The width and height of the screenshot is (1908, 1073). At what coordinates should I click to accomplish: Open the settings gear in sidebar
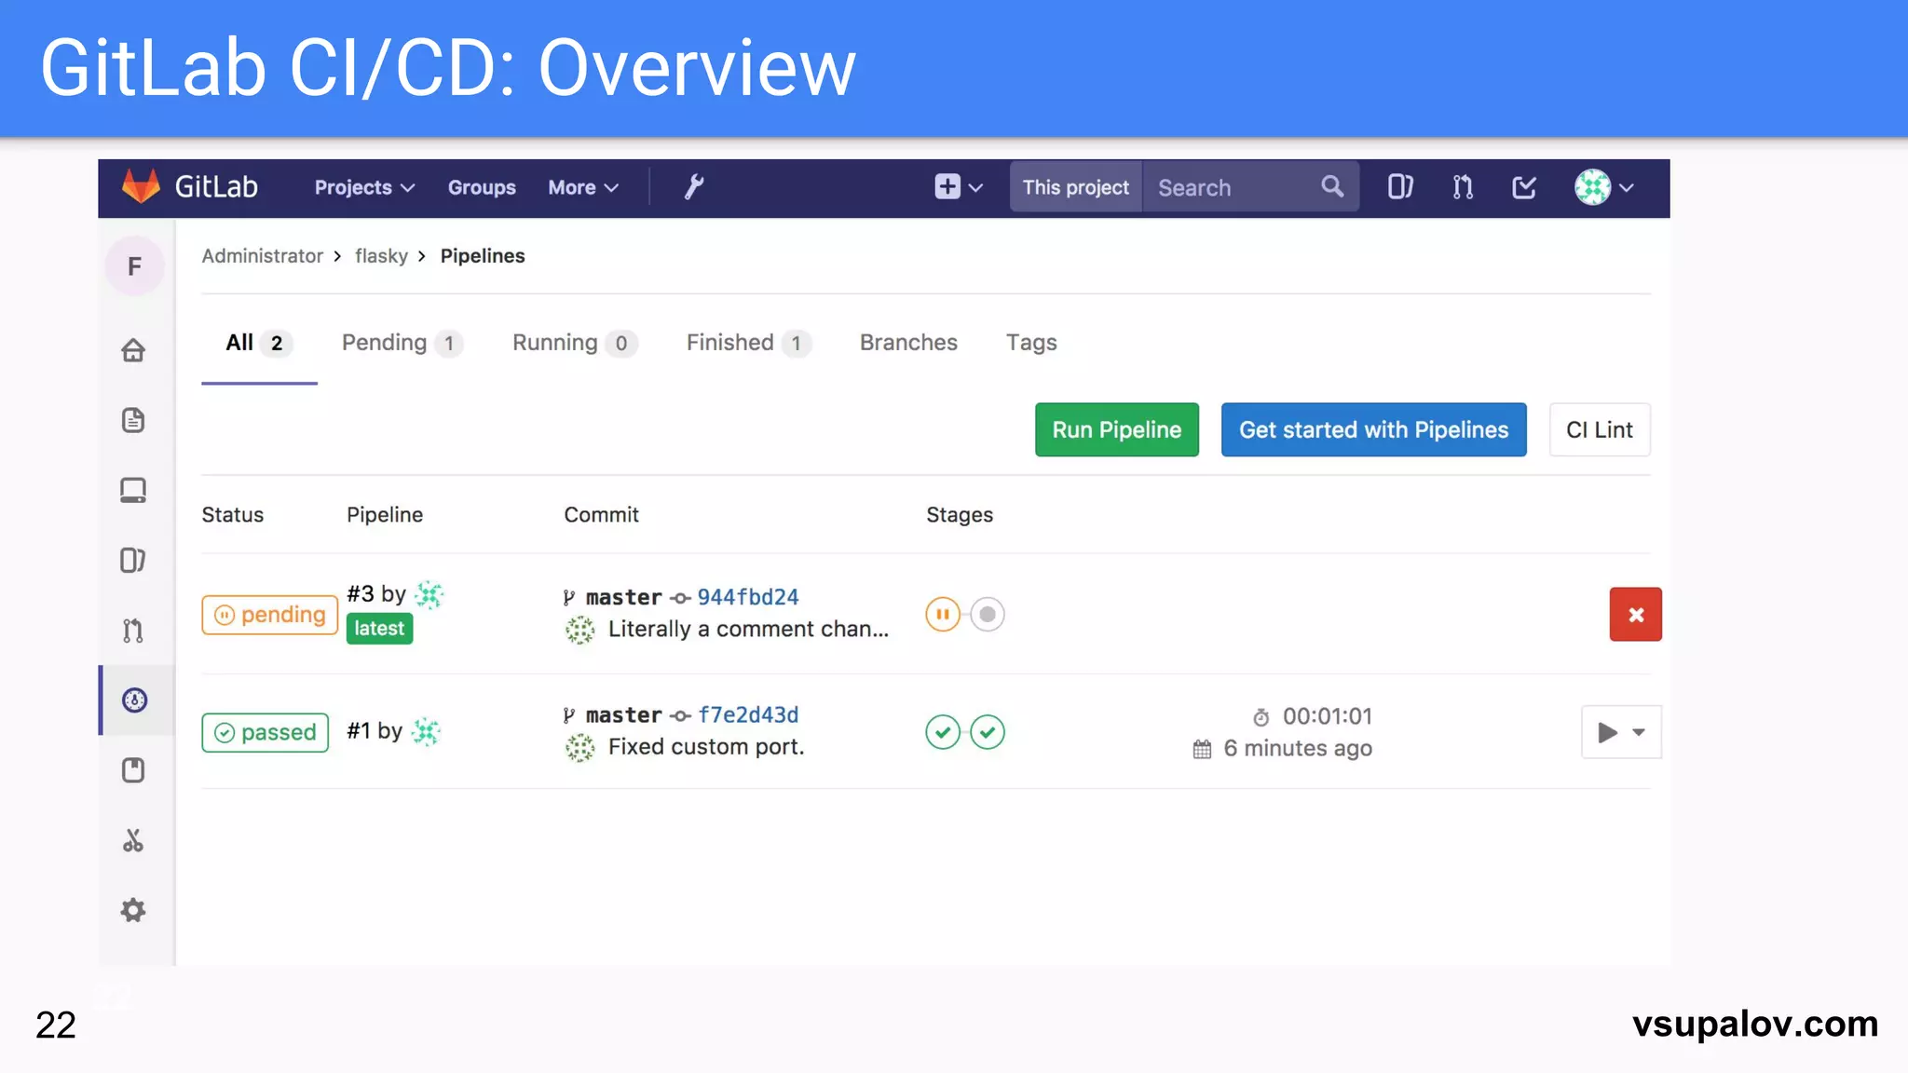133,910
